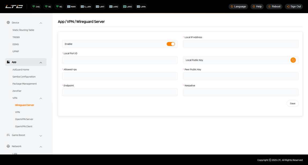This screenshot has height=165, width=308.
Task: Click the LAN1 port status icon
Action: [x=100, y=7]
